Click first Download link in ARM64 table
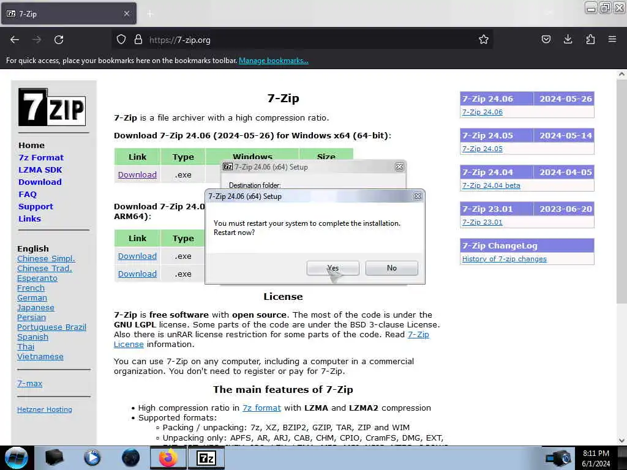Image resolution: width=627 pixels, height=470 pixels. tap(137, 256)
